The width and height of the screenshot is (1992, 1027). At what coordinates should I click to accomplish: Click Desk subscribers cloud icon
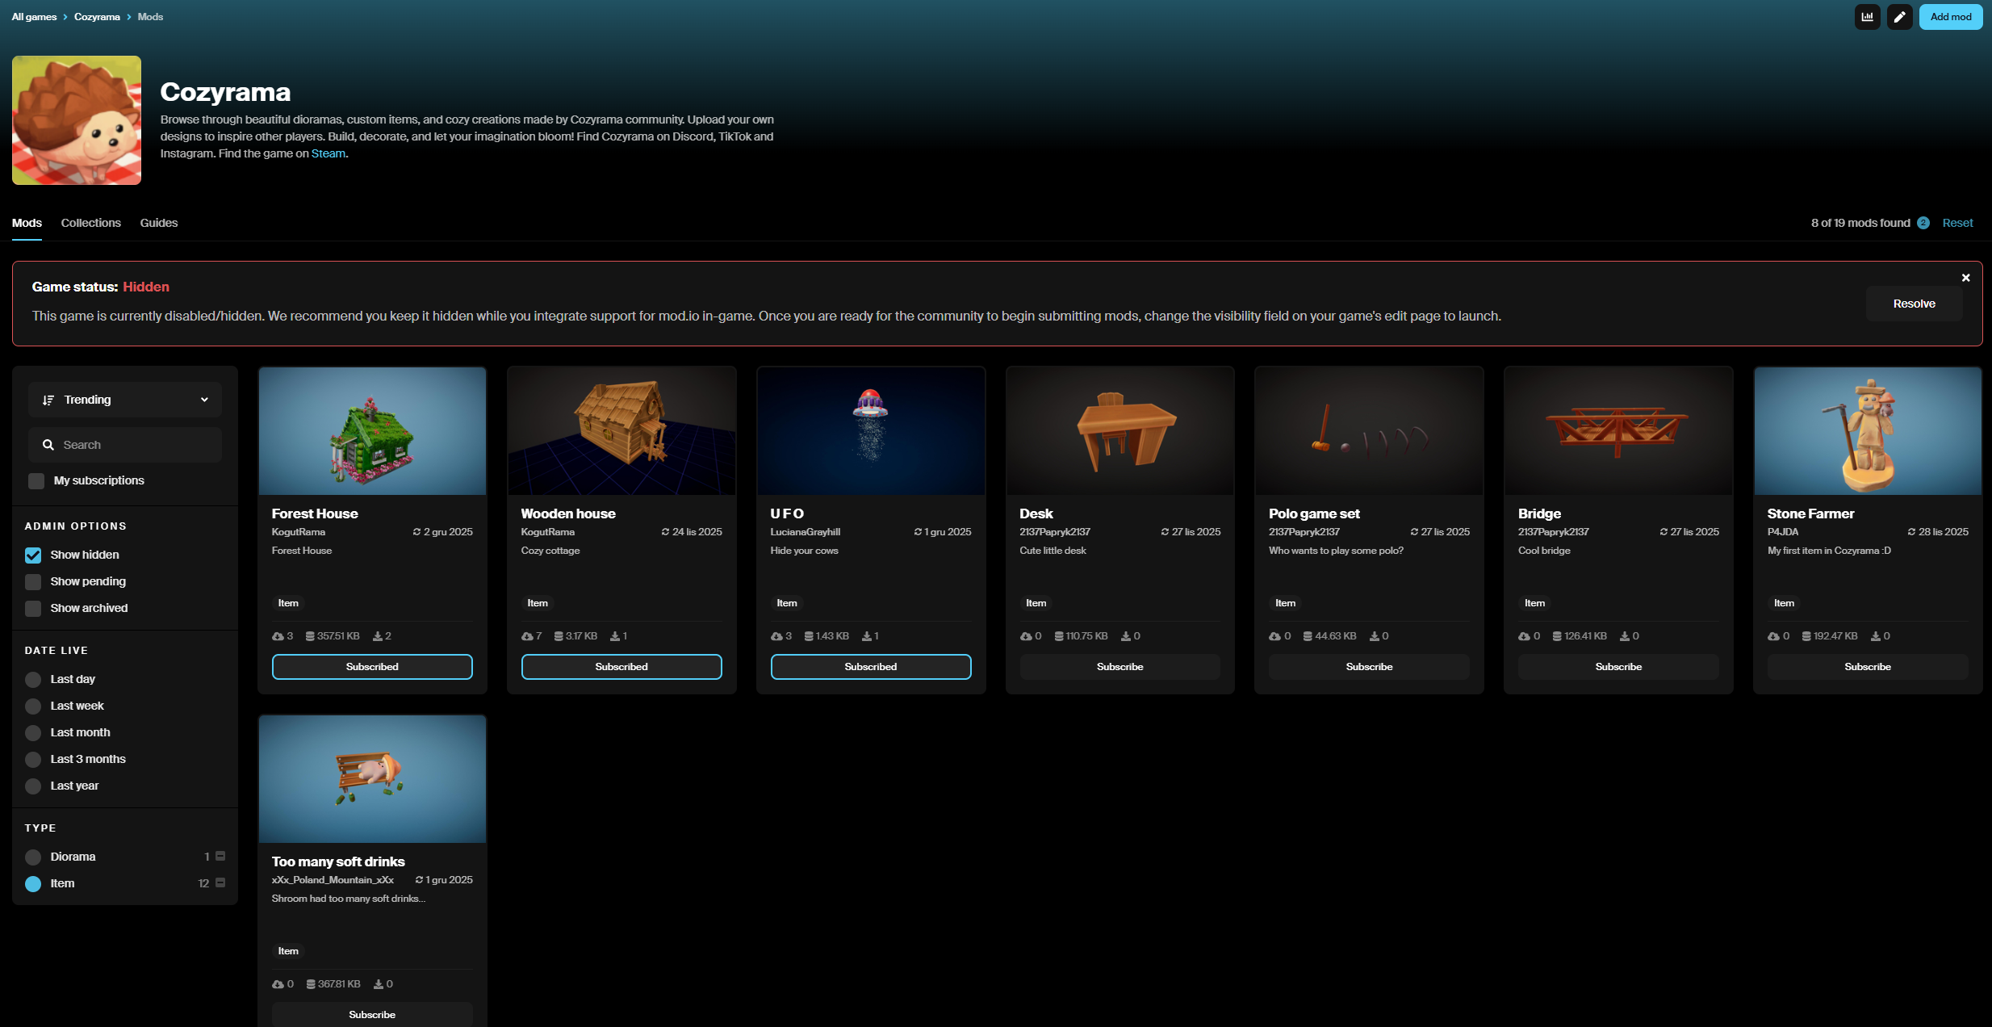pos(1026,636)
